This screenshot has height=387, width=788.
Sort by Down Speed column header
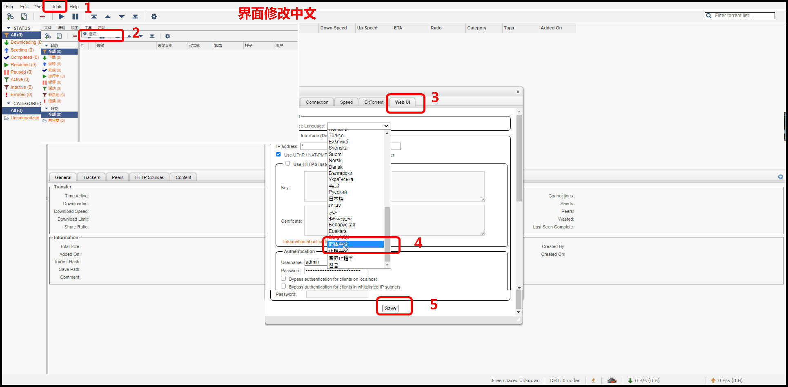point(337,28)
